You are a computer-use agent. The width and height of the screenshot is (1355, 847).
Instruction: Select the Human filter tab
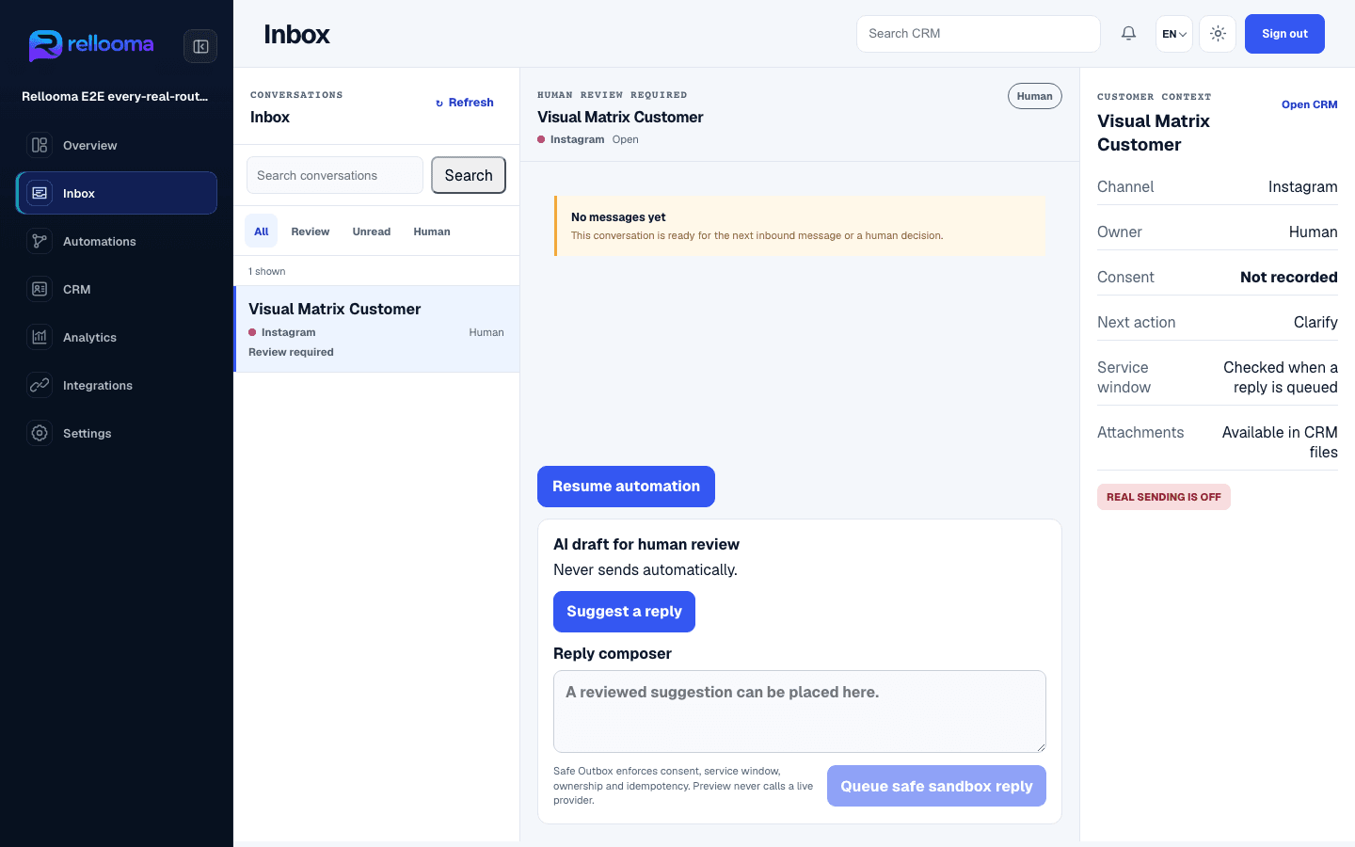[432, 232]
